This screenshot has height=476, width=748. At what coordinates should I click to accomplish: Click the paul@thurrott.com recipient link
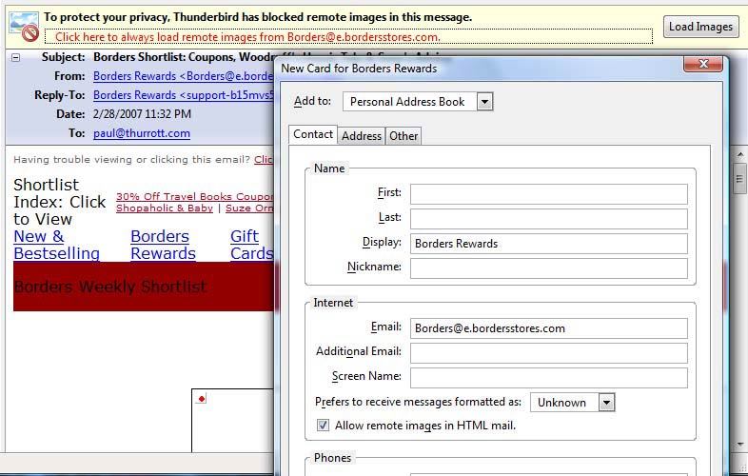[142, 133]
